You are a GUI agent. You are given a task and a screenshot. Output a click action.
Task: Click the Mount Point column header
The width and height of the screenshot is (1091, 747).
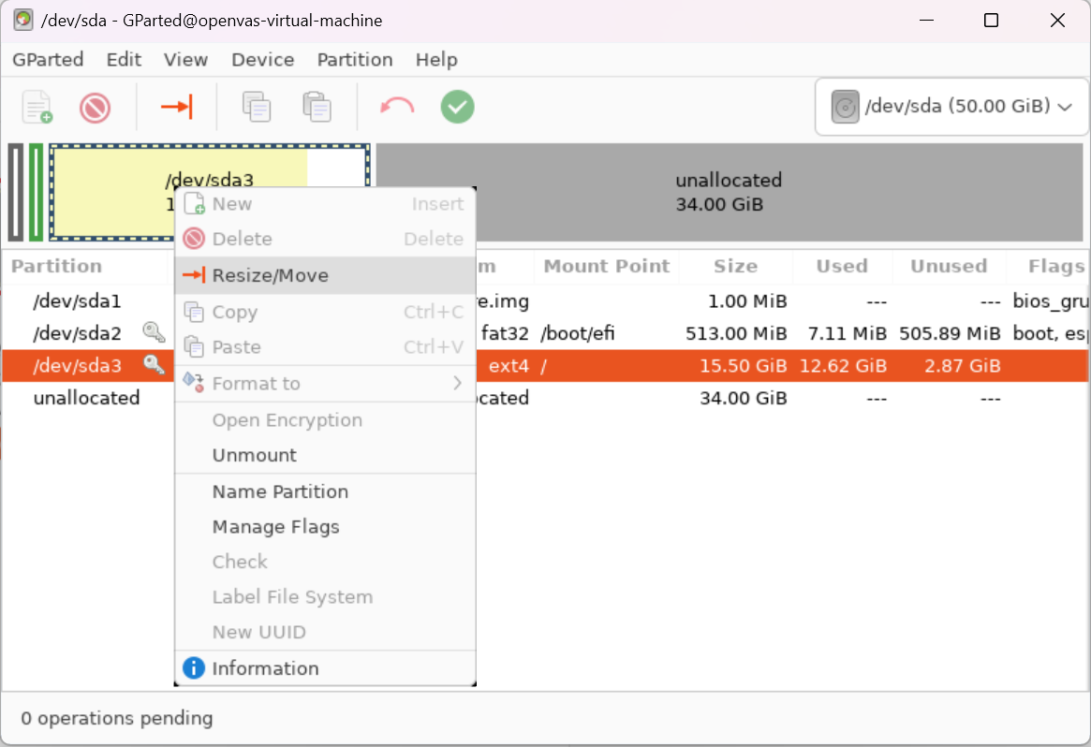click(606, 266)
